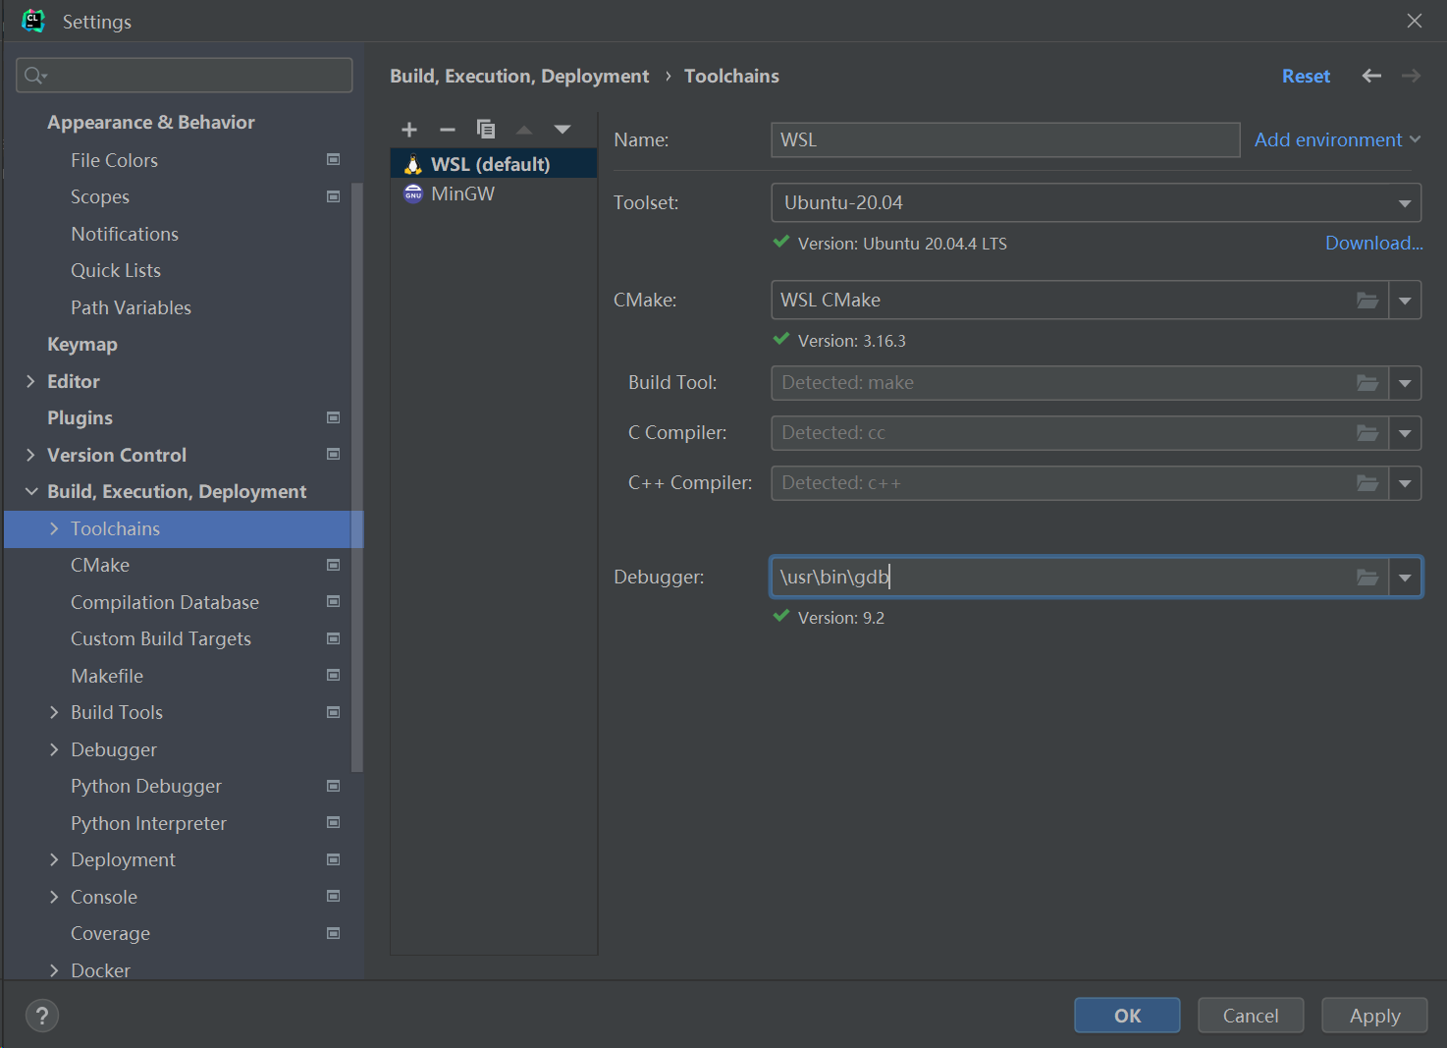The height and width of the screenshot is (1048, 1447).
Task: Open the CMake dropdown arrow
Action: coord(1405,301)
